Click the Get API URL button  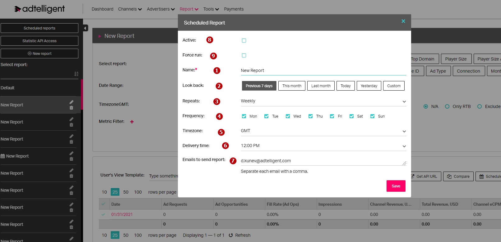(x=426, y=176)
